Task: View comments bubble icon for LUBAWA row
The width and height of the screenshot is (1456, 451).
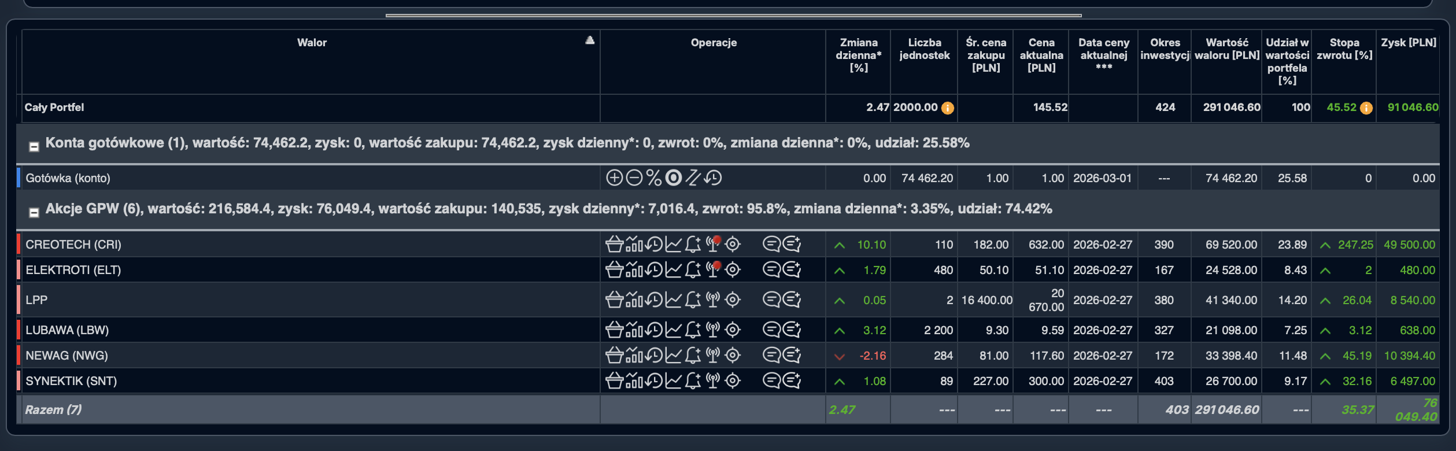Action: [x=771, y=330]
